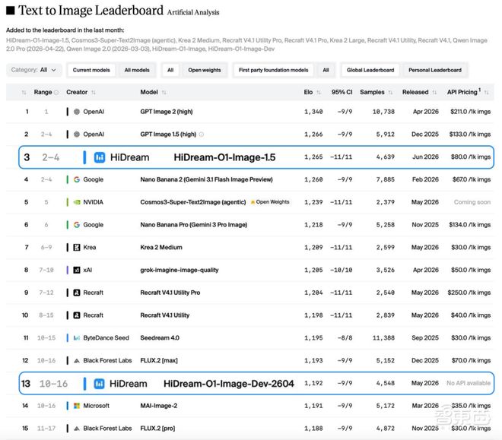Open the Category: All dropdown

pos(34,70)
